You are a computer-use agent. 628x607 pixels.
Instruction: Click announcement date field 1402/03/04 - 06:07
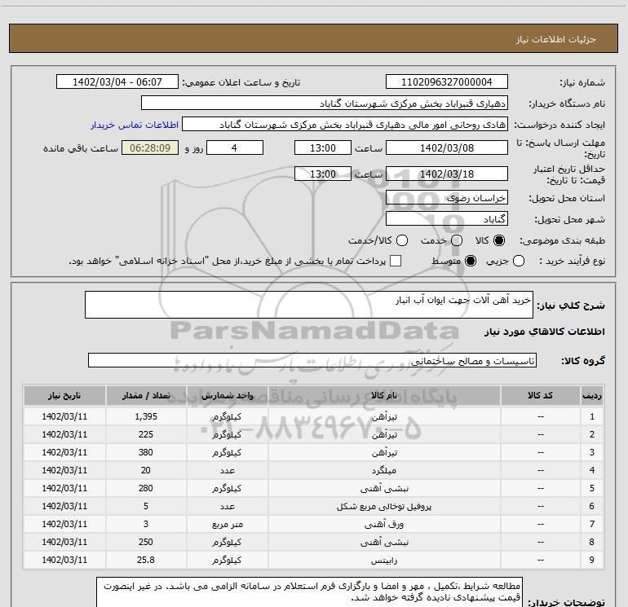click(117, 81)
